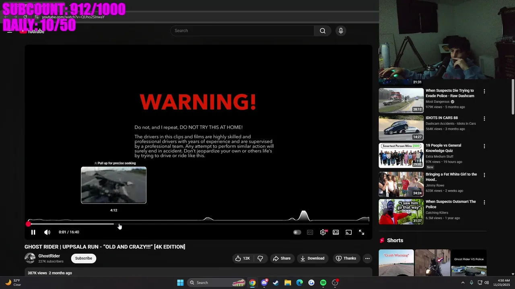Screen dimensions: 515x289
Task: Turn on closed captions (CC) button
Action: [x=310, y=232]
